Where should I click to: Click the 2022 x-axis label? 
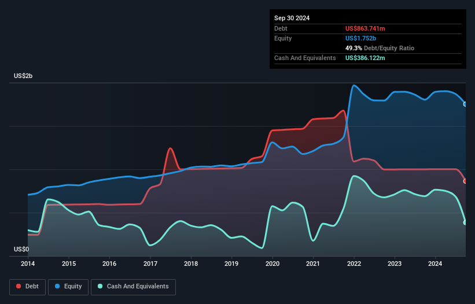(354, 264)
